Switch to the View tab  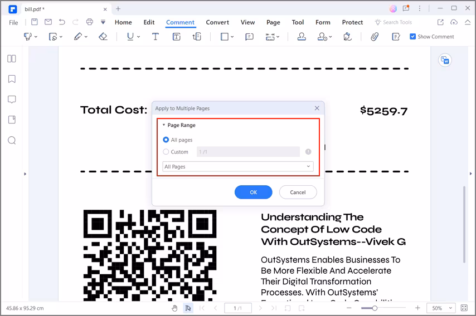(247, 22)
